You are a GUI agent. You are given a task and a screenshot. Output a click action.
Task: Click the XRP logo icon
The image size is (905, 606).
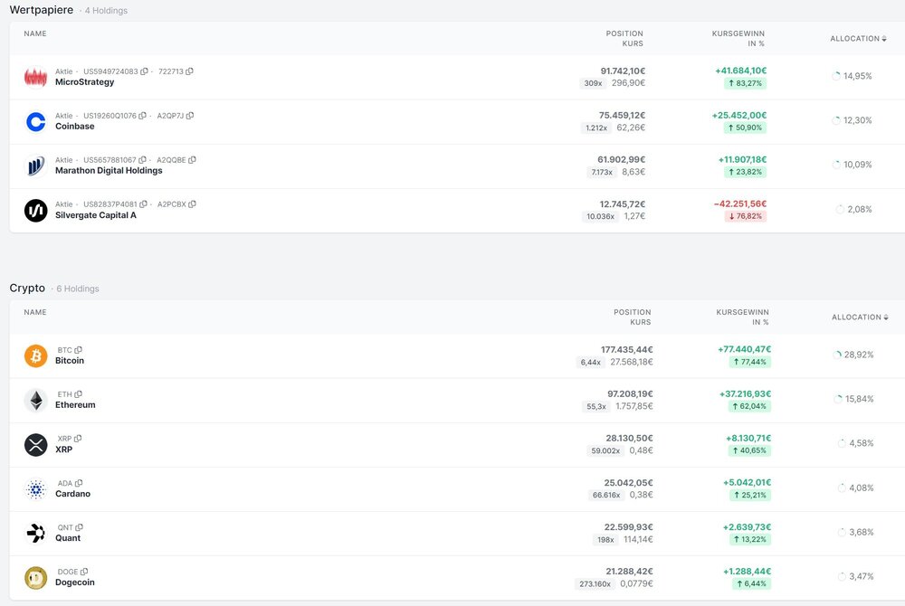tap(35, 444)
